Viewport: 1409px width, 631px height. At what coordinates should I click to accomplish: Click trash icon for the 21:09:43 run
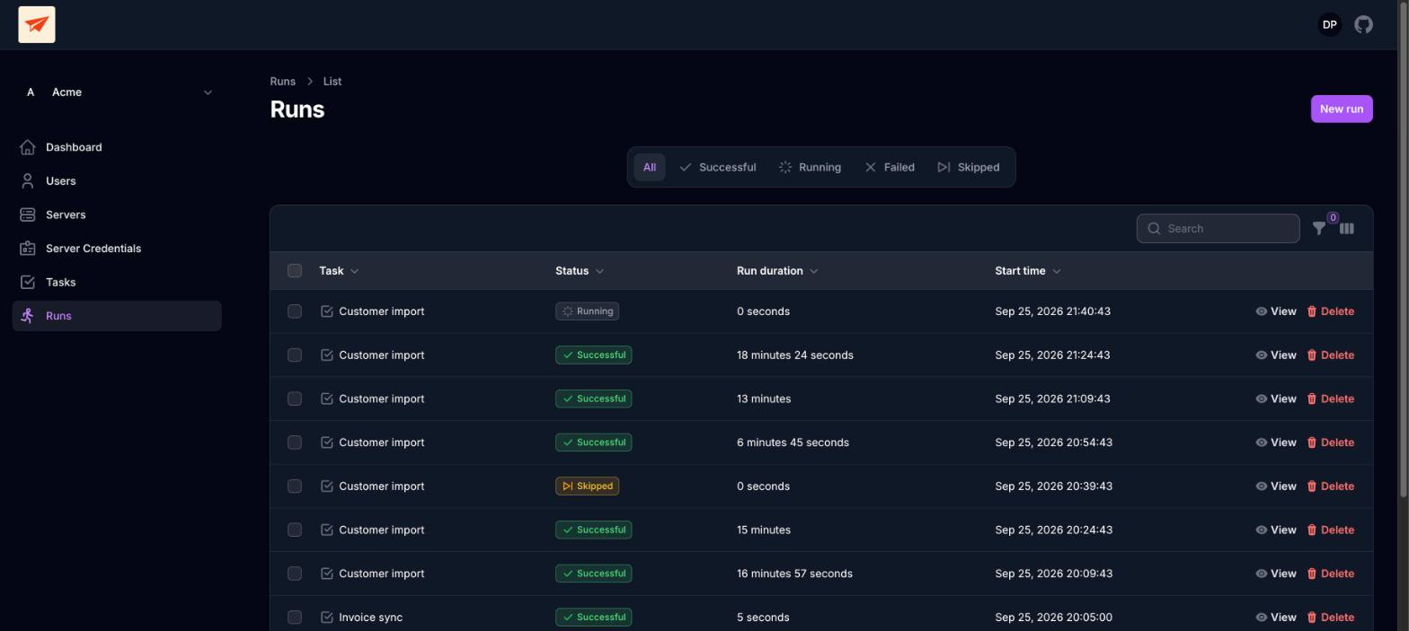(1311, 399)
